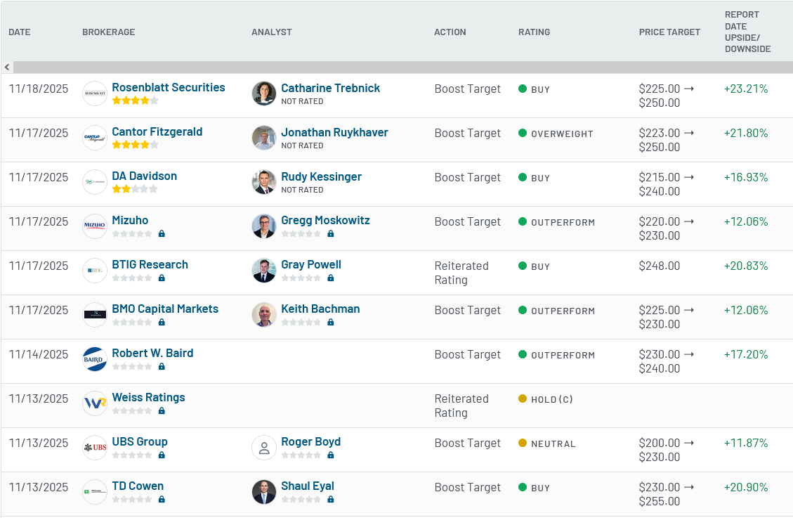The image size is (793, 518).
Task: Click the star rating under DA Davidson
Action: pyautogui.click(x=135, y=189)
